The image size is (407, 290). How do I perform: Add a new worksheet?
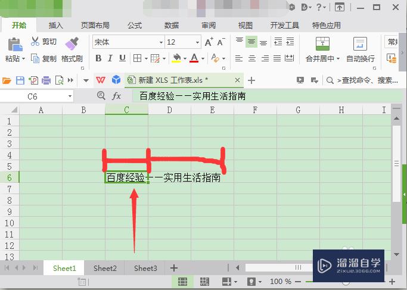click(x=174, y=268)
